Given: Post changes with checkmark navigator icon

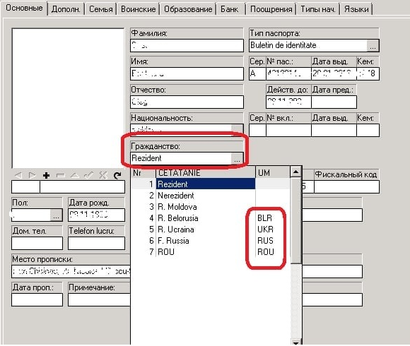Looking at the screenshot, I should tap(88, 175).
